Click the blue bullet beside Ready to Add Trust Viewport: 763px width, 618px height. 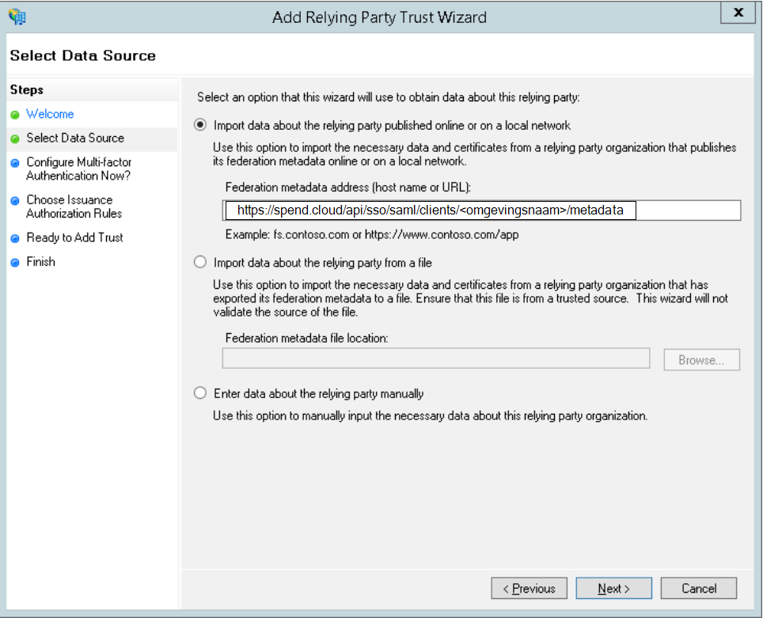(15, 238)
